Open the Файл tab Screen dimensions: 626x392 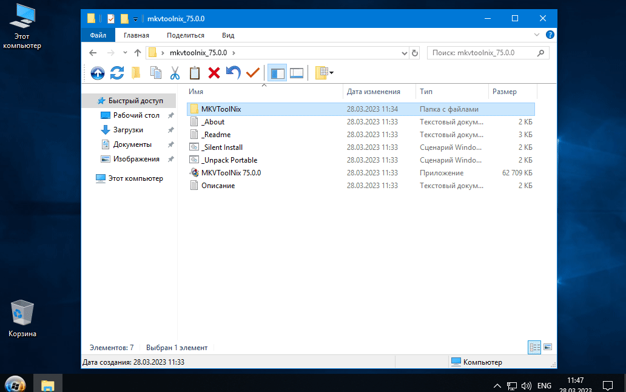[x=98, y=35]
